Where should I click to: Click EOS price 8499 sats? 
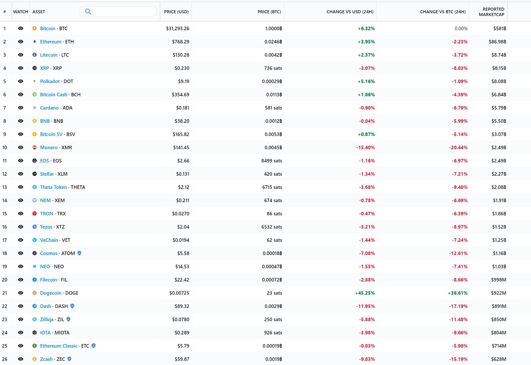coord(271,161)
